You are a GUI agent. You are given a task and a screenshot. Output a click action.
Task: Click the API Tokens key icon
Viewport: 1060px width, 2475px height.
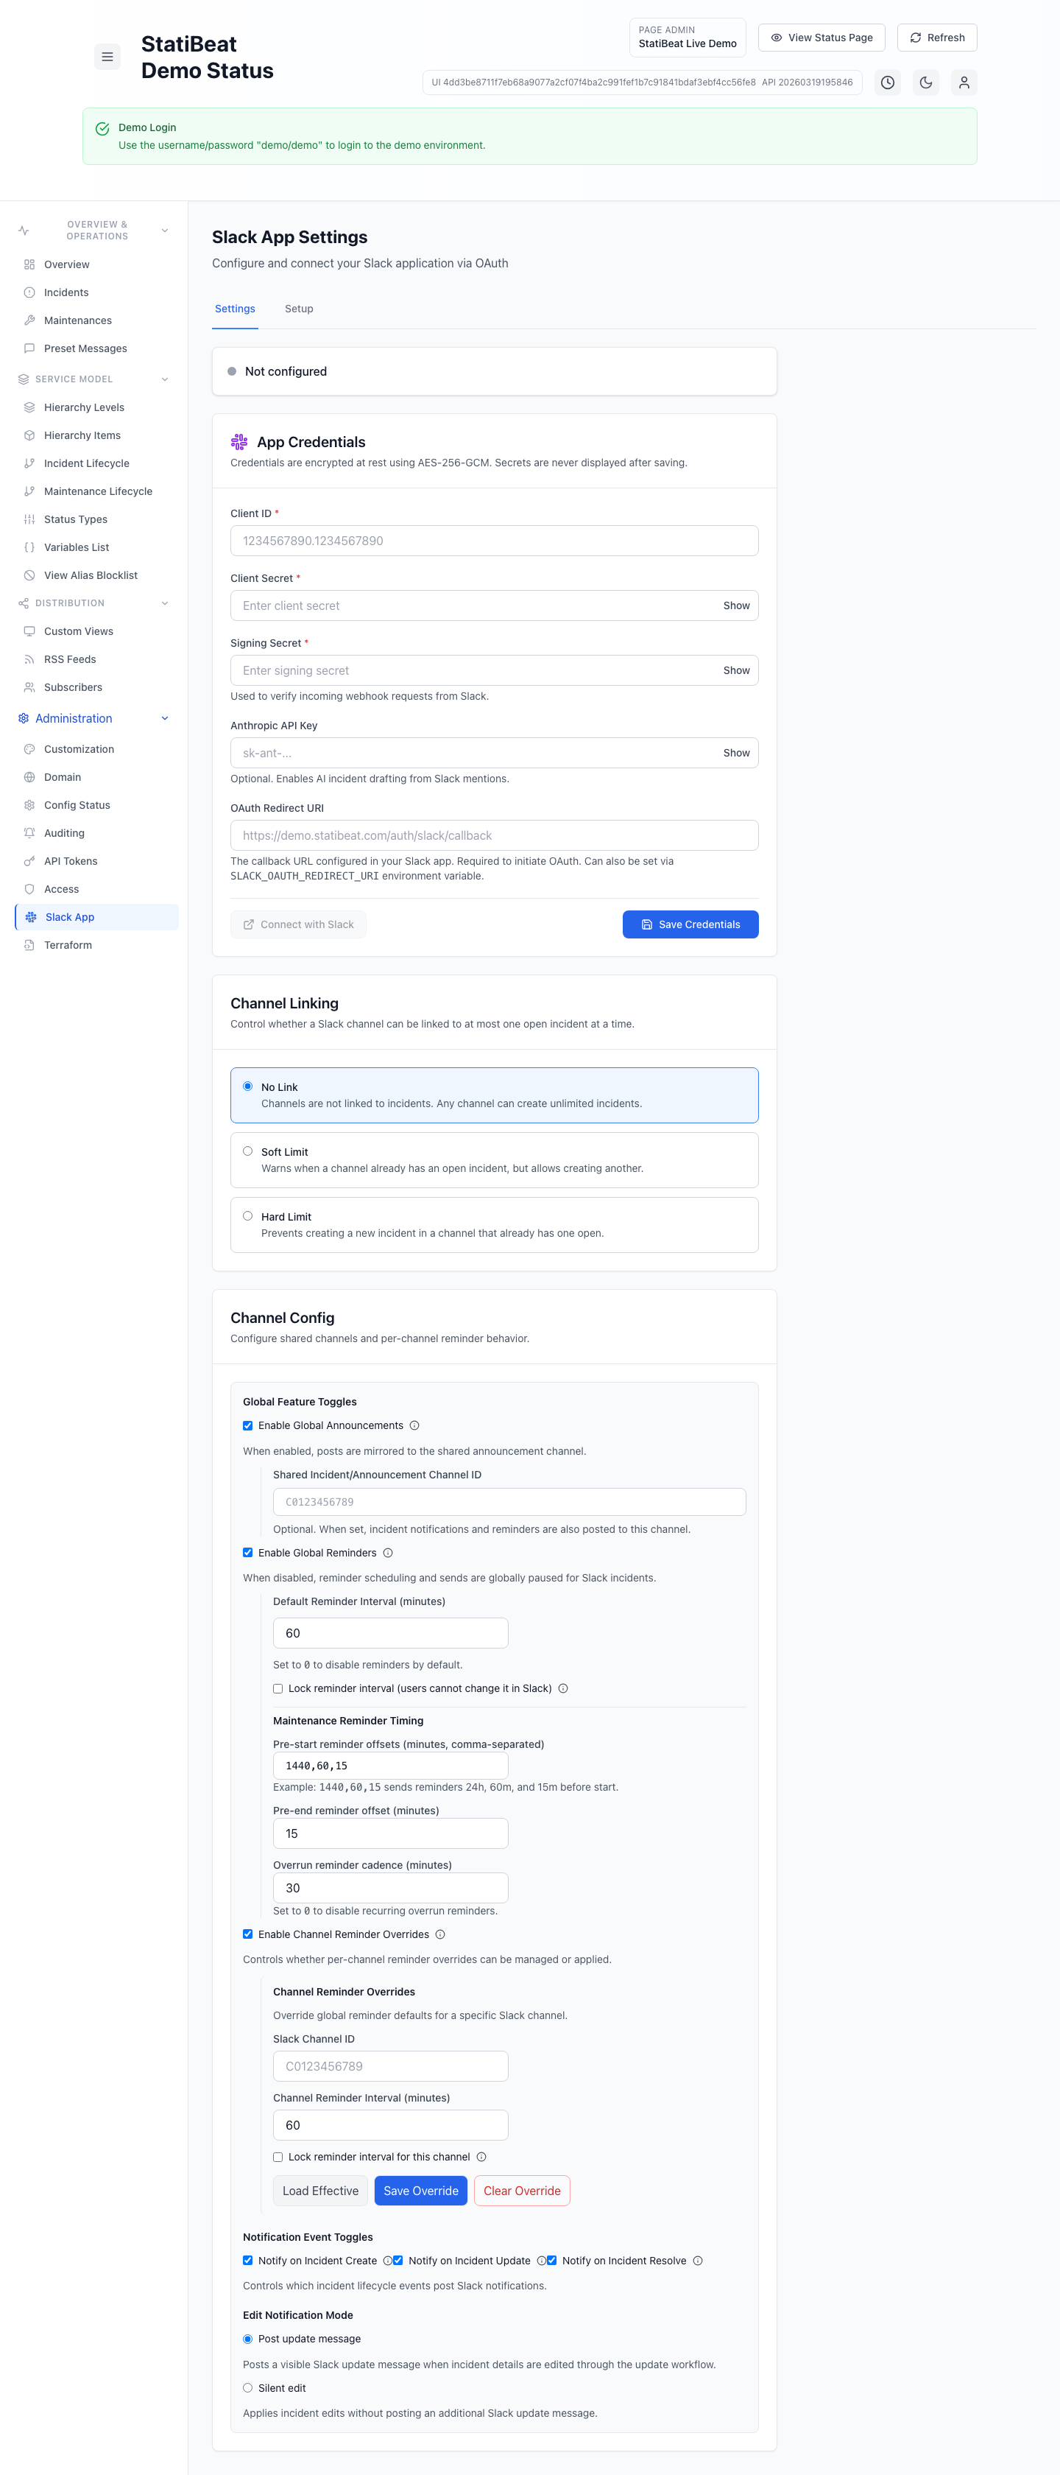tap(29, 861)
